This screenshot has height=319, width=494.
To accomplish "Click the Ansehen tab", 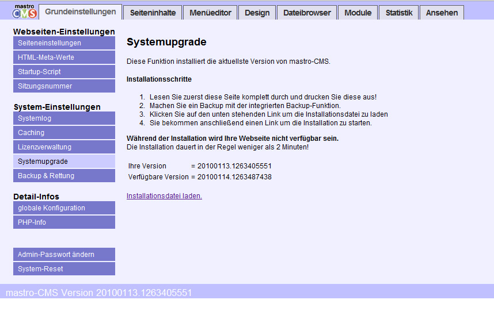I will pyautogui.click(x=442, y=13).
